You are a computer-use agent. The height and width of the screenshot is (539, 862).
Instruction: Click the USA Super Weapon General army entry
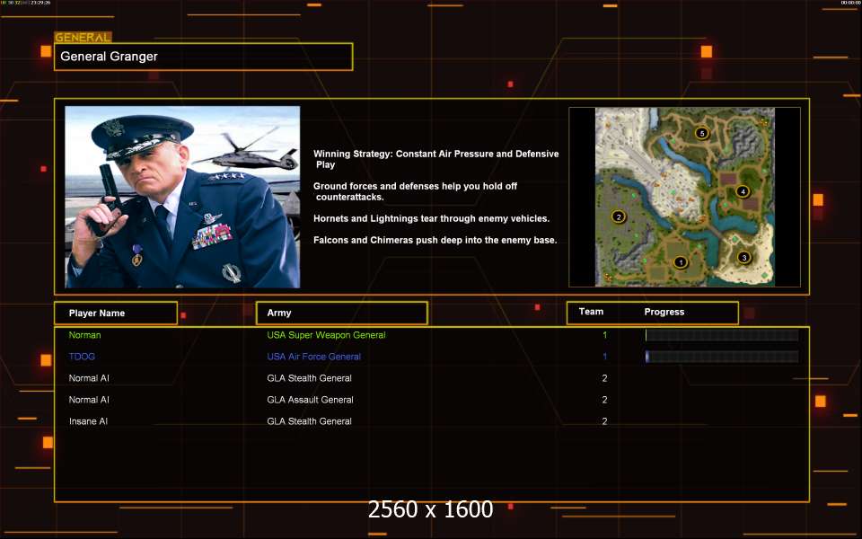326,335
